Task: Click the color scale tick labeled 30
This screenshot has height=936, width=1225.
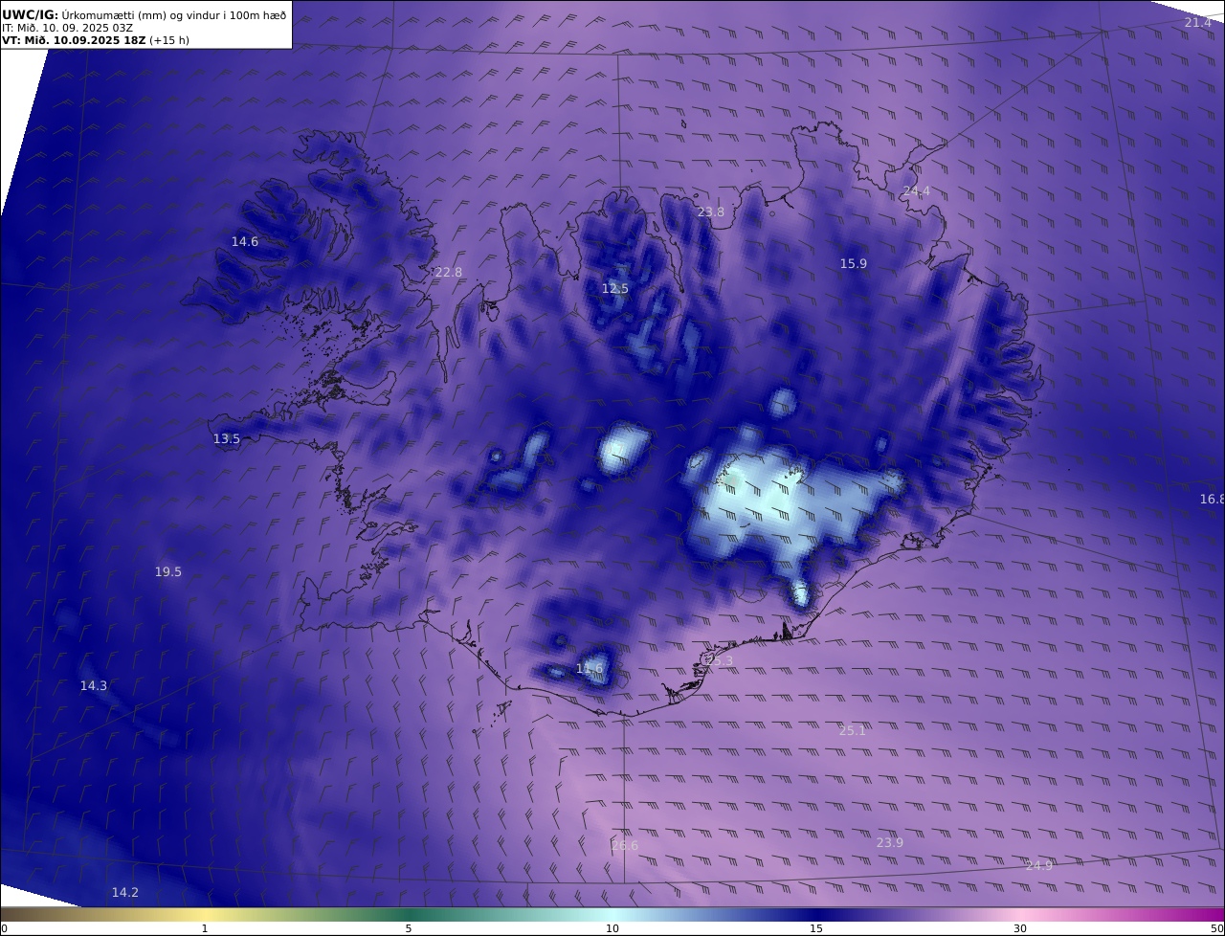Action: 1020,928
